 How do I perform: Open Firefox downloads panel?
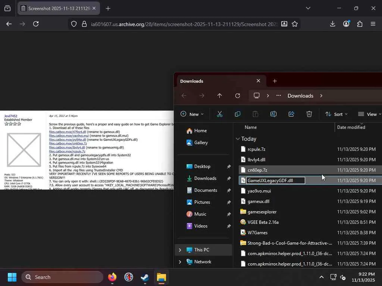(x=332, y=24)
